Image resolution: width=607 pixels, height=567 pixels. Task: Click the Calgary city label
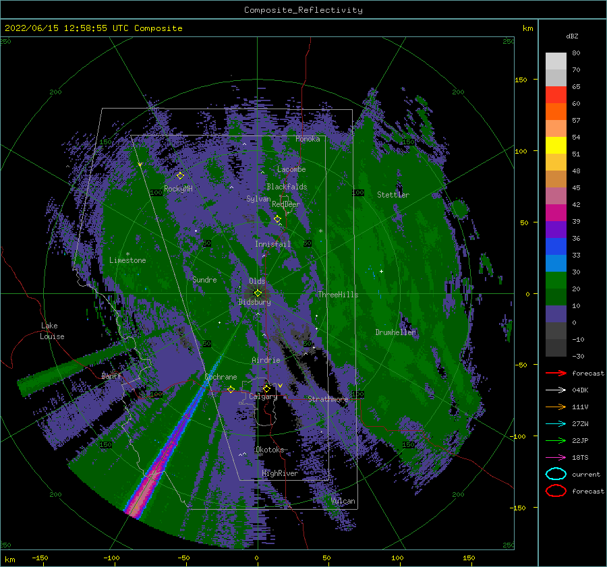click(263, 396)
